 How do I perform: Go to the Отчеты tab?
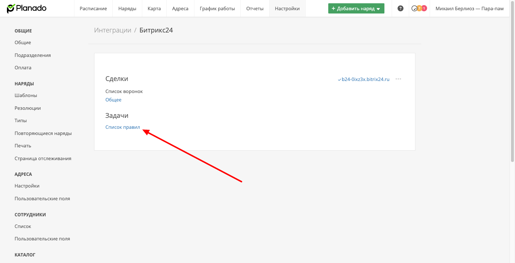[255, 8]
